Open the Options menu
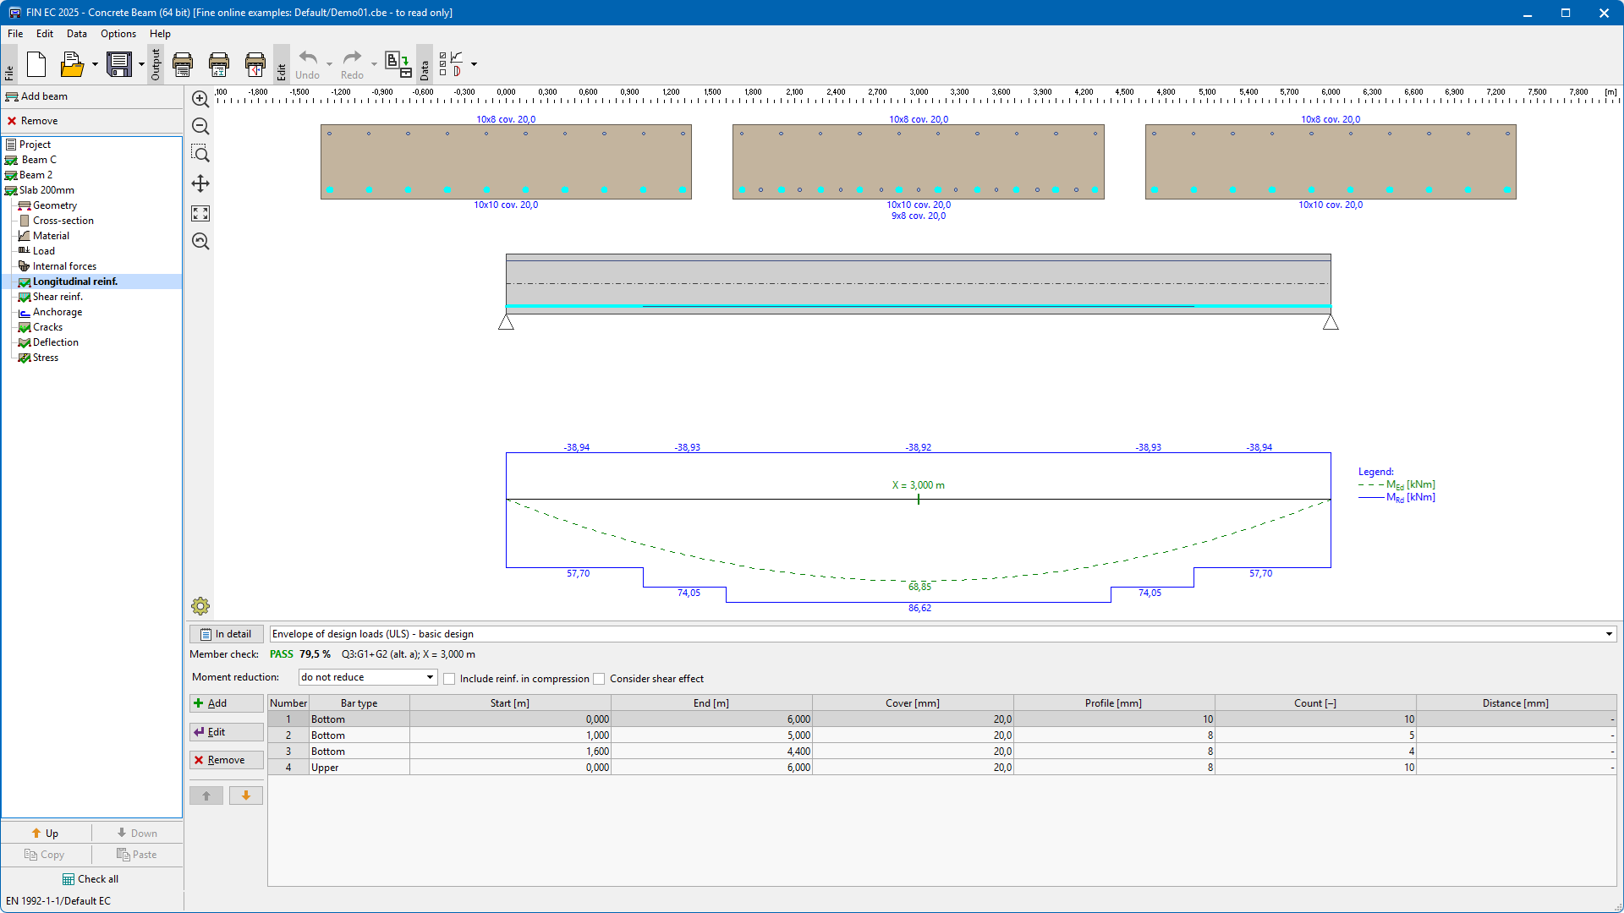The width and height of the screenshot is (1624, 913). [118, 34]
